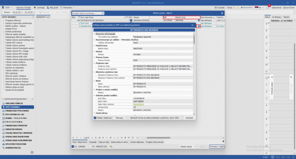Click the green plus add-record icon

(103, 138)
